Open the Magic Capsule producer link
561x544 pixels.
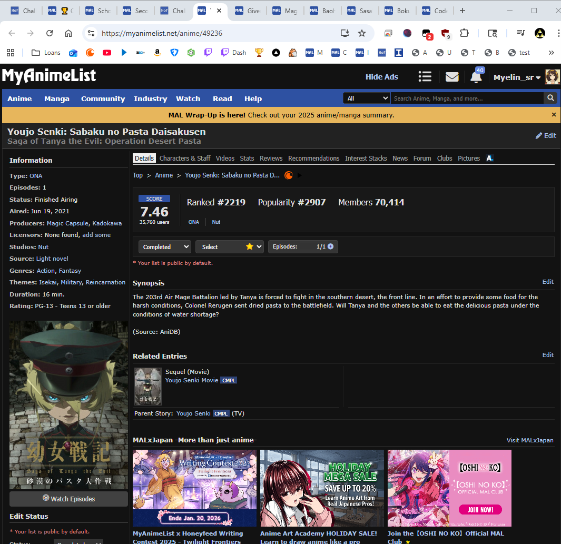coord(67,223)
